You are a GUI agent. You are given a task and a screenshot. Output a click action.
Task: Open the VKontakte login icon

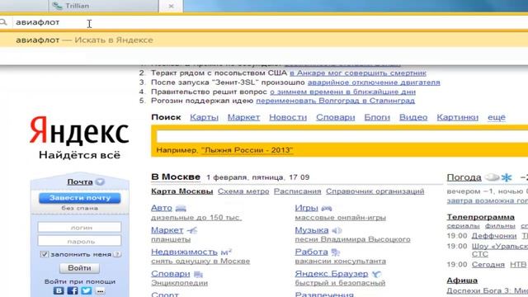[59, 290]
